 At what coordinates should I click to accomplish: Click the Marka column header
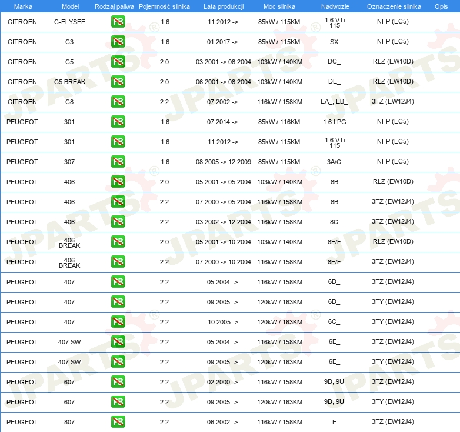tap(23, 6)
